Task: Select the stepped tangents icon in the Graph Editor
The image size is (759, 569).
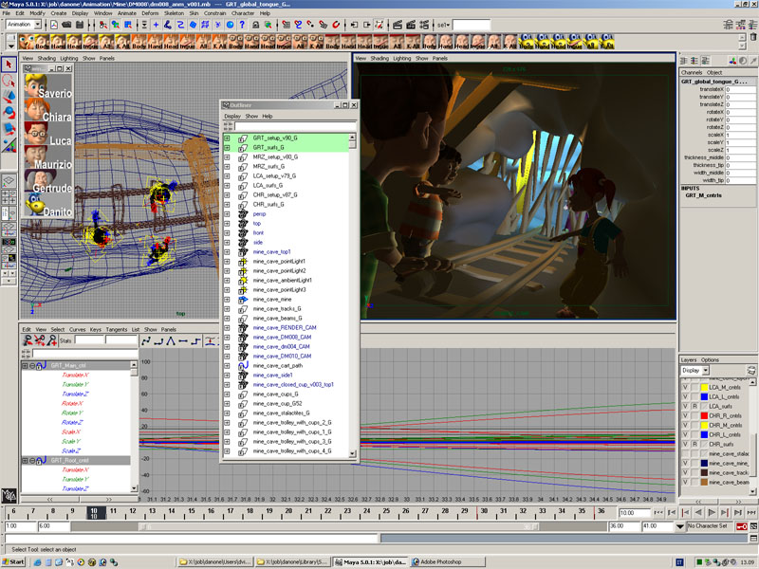Action: point(195,341)
